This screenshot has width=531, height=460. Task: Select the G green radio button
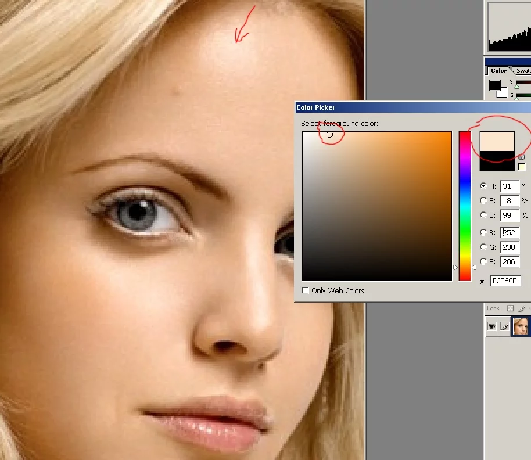coord(483,247)
